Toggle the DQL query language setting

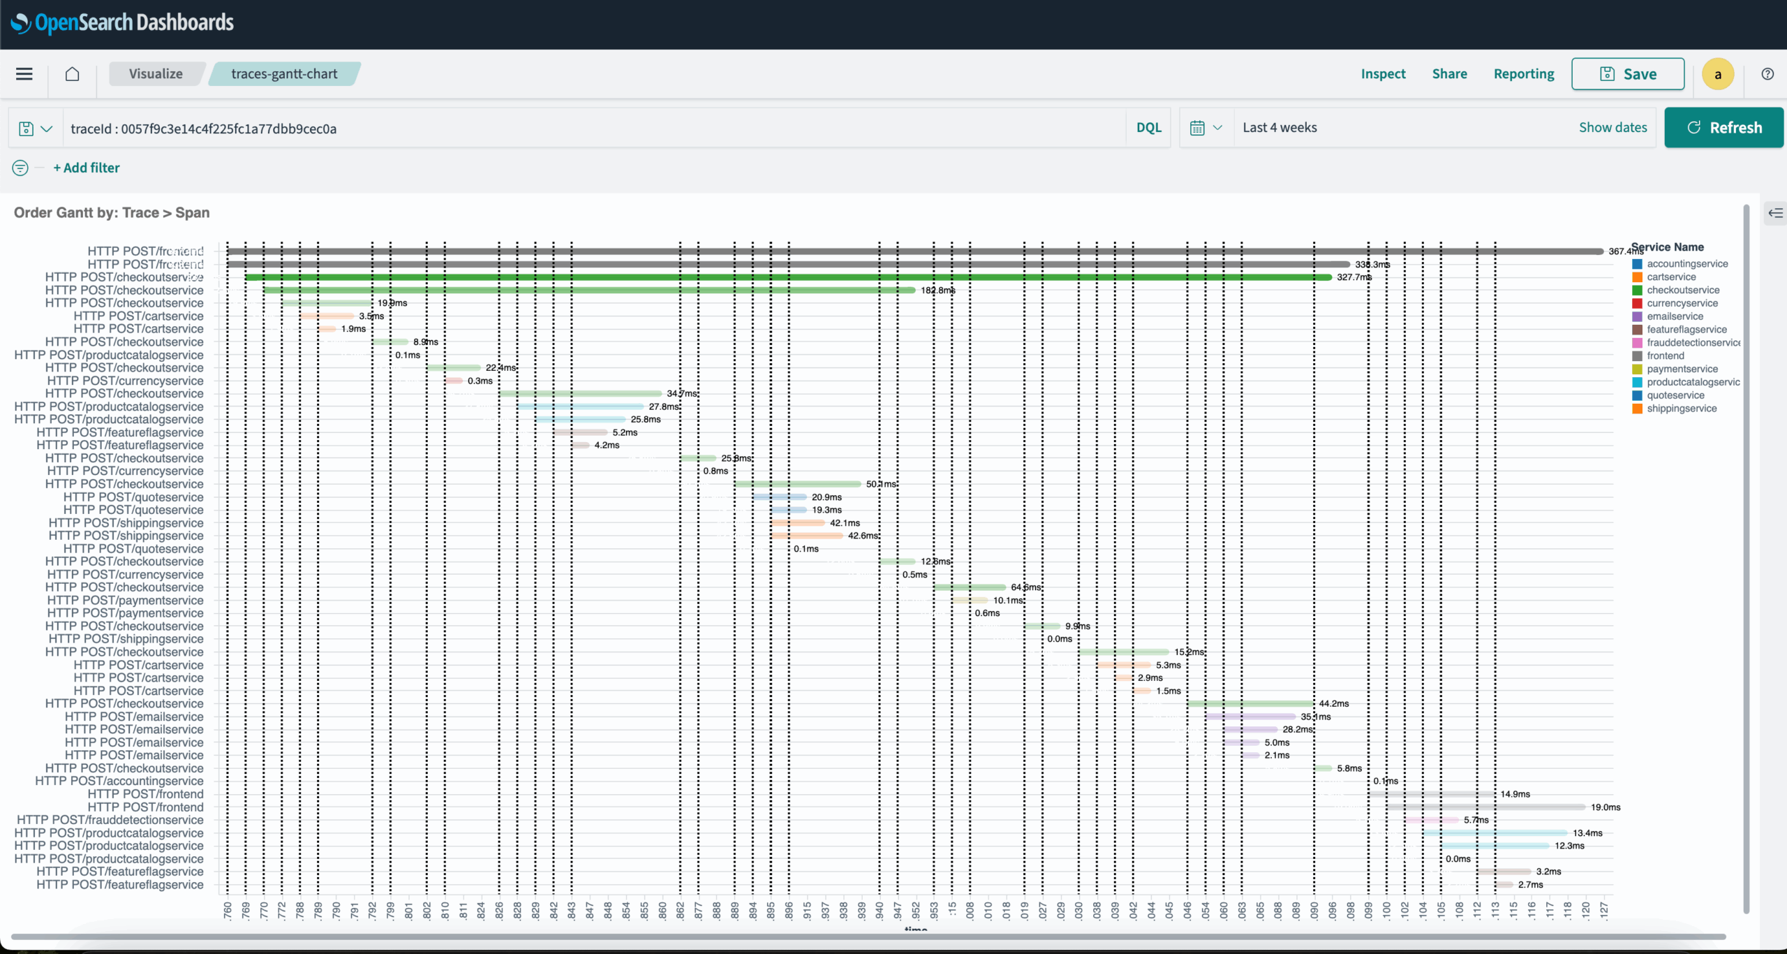[1148, 127]
